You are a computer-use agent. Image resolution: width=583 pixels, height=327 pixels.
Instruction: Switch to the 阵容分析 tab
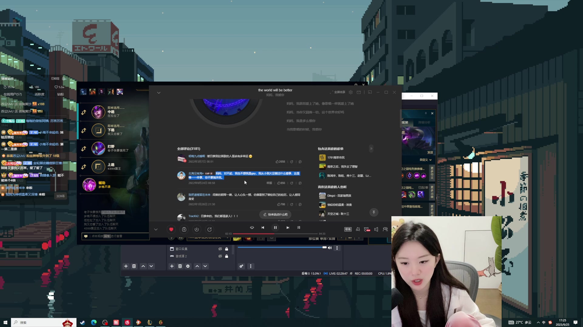[424, 122]
